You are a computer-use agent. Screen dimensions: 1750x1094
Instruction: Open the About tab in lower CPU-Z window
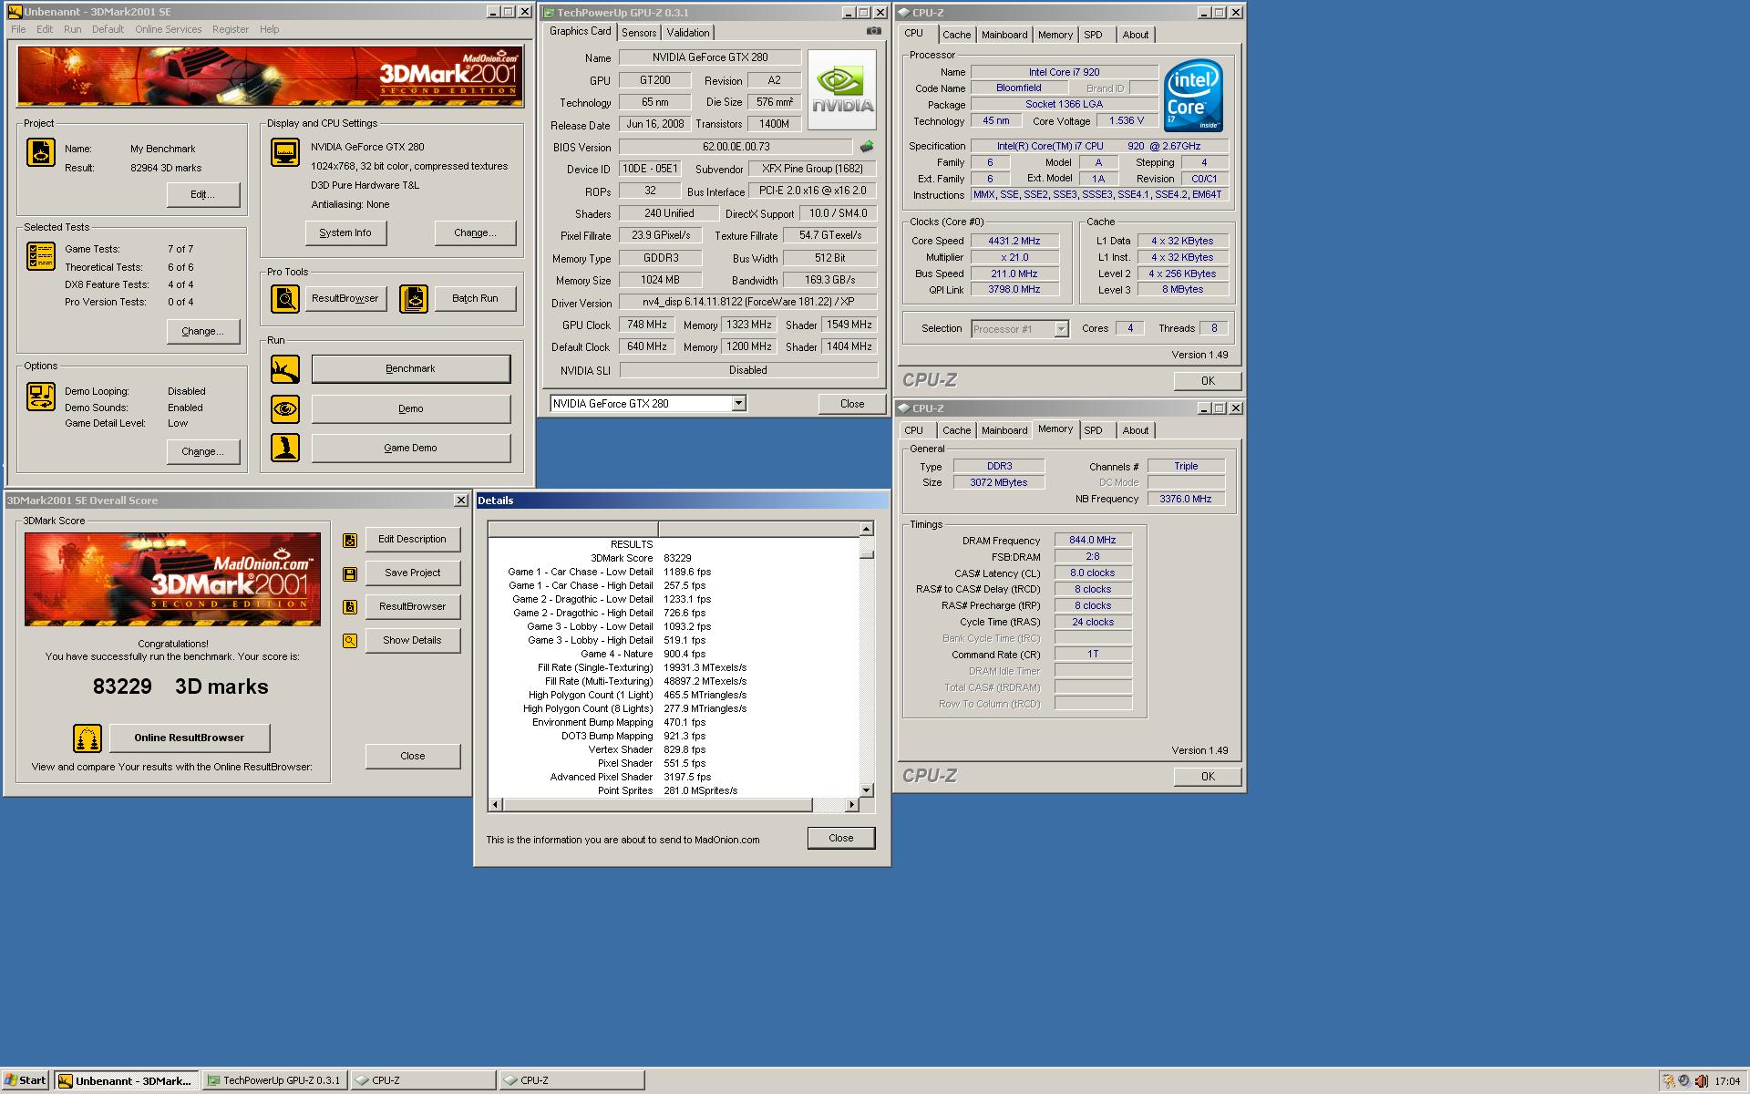point(1136,430)
